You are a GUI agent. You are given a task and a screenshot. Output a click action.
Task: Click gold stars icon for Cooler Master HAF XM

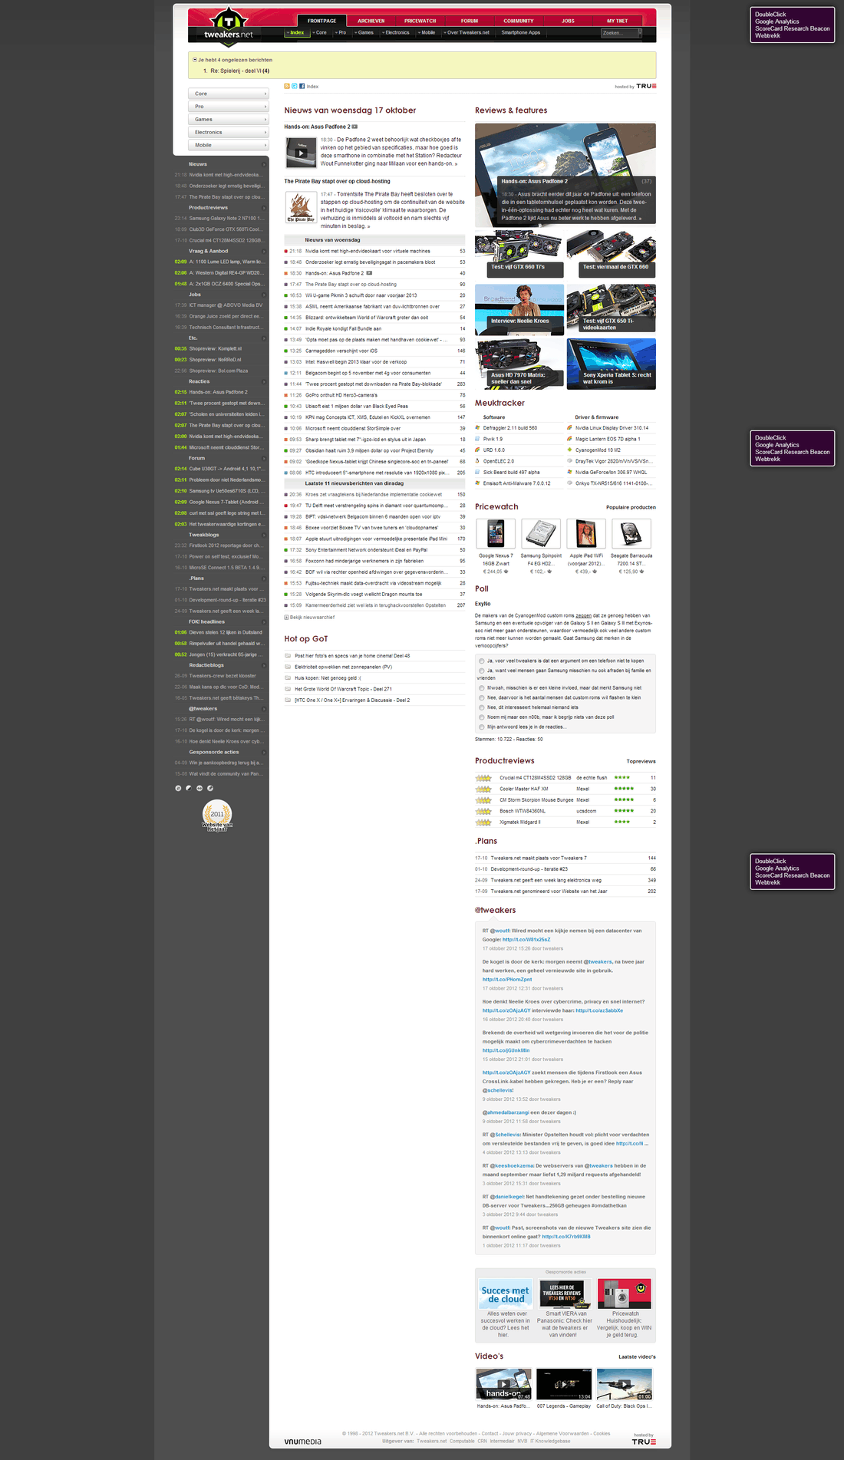coord(483,789)
